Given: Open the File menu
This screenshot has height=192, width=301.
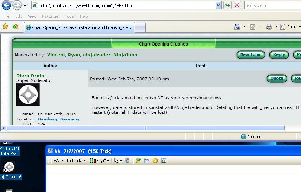Looking at the screenshot, I should pos(6,16).
